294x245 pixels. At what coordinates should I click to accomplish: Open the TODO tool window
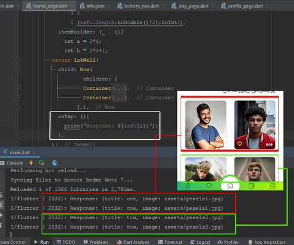[x=66, y=242]
